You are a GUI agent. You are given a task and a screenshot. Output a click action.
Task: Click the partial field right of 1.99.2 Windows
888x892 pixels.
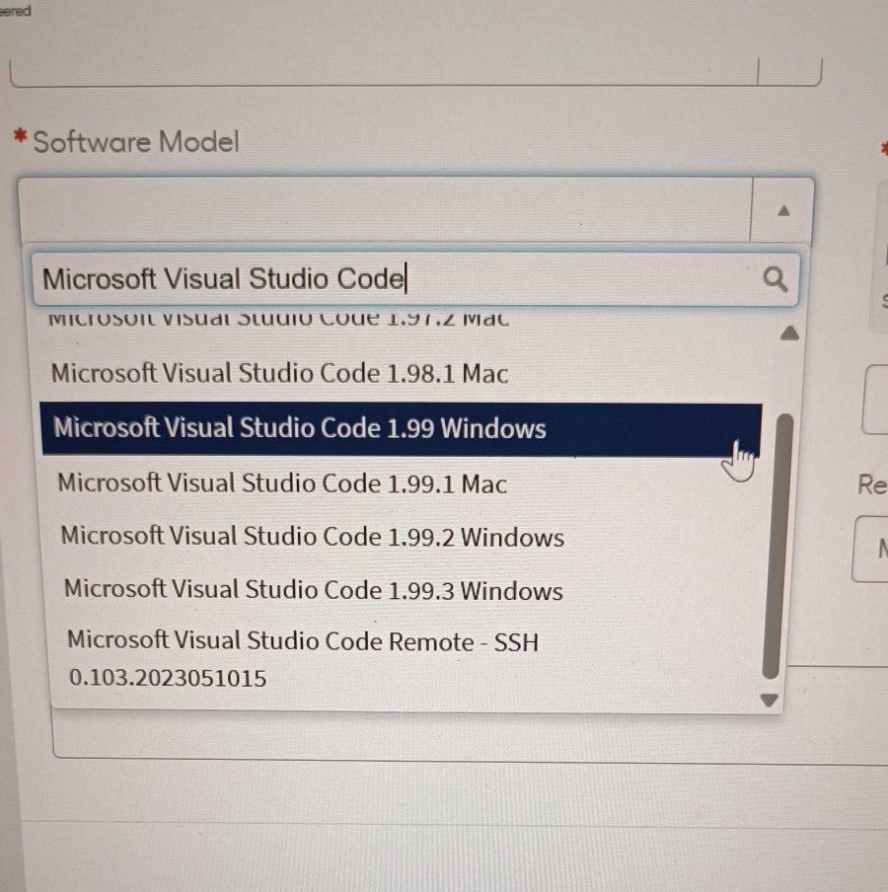[871, 549]
